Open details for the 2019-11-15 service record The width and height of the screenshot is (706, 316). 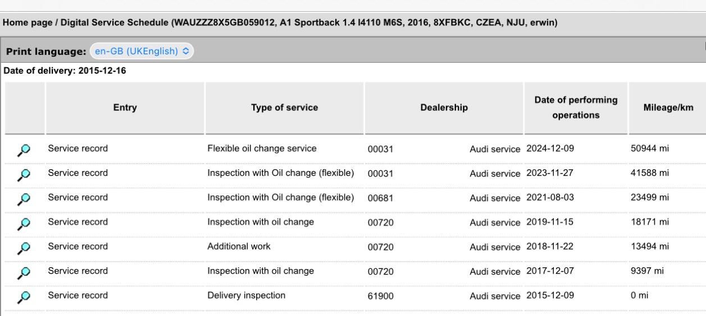pos(24,224)
